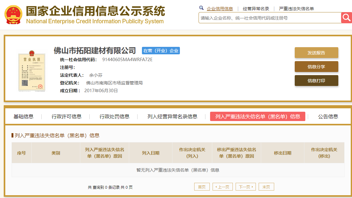This screenshot has height=198, width=352.
Task: Click the establishment date 2017年06月30日
Action: (101, 91)
